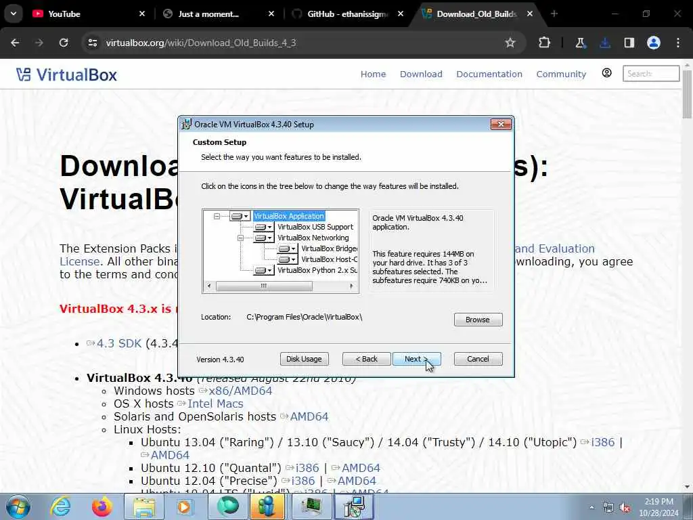Reload the current page
693x520 pixels.
click(64, 43)
